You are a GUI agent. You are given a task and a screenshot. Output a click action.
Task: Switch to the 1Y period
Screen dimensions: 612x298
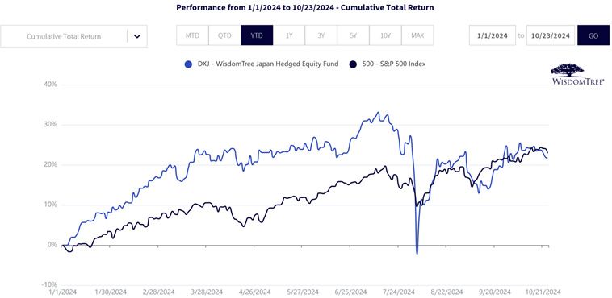[289, 35]
